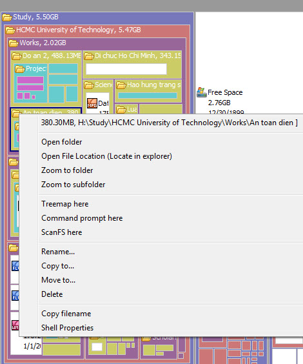Click the white block in Di chuc folder
303x364 pixels.
tap(126, 69)
